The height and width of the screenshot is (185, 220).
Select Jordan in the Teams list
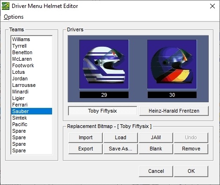pos(31,78)
